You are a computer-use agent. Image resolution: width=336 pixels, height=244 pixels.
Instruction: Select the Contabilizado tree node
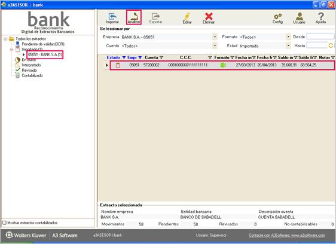pos(32,75)
